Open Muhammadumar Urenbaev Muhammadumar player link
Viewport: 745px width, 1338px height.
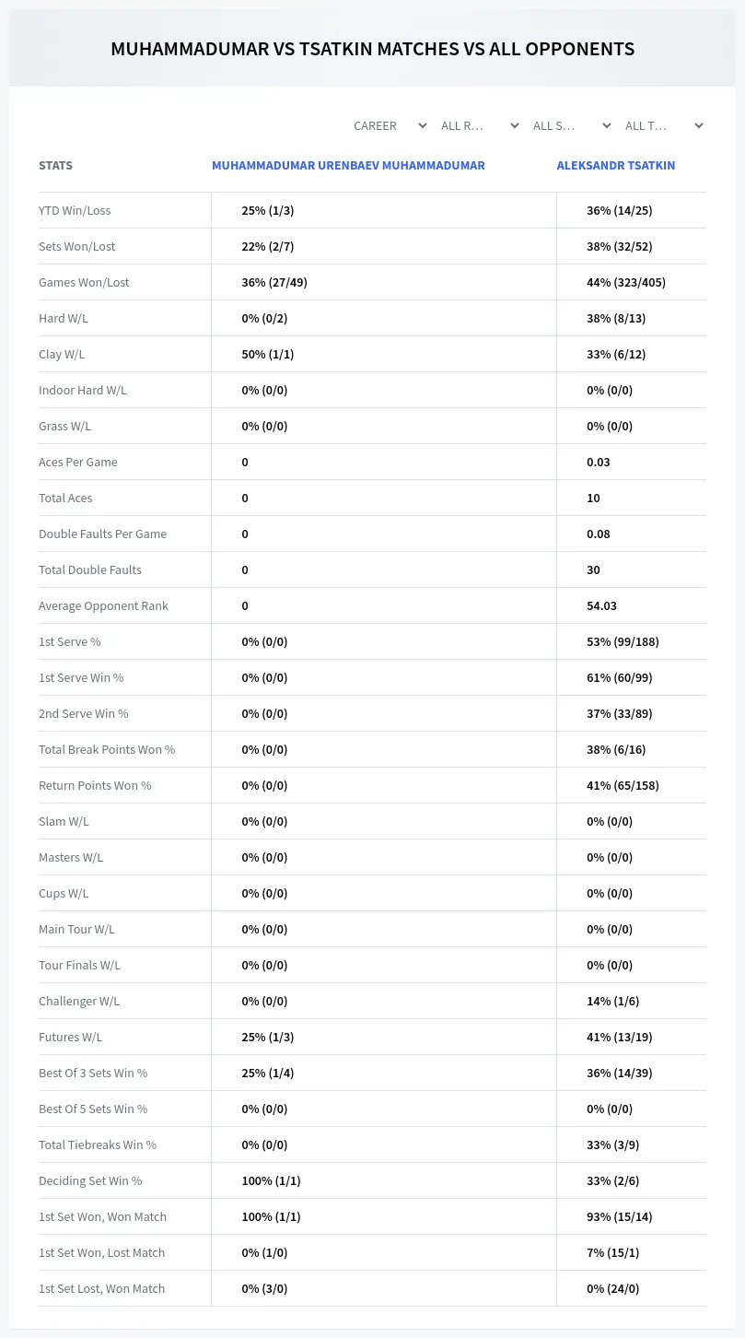(x=348, y=166)
